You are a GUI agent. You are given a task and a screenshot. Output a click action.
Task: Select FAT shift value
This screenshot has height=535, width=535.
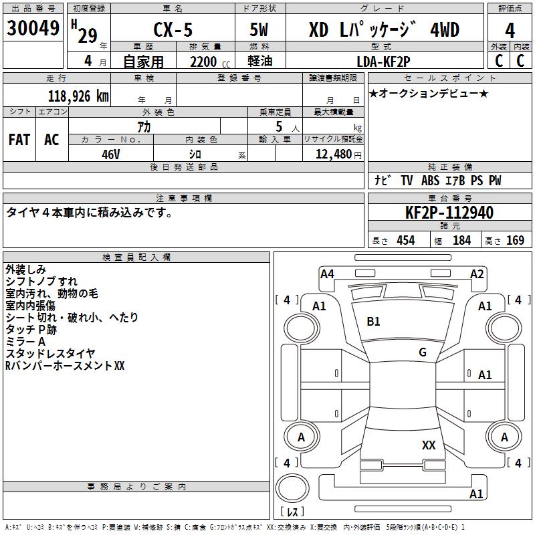(x=19, y=140)
